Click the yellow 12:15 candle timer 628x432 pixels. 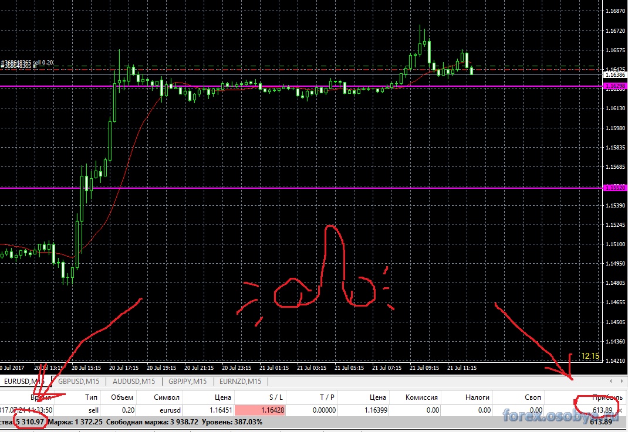590,356
